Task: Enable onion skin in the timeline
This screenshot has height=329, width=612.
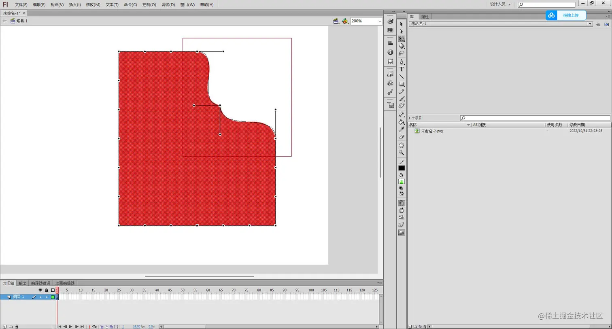Action: coord(102,327)
